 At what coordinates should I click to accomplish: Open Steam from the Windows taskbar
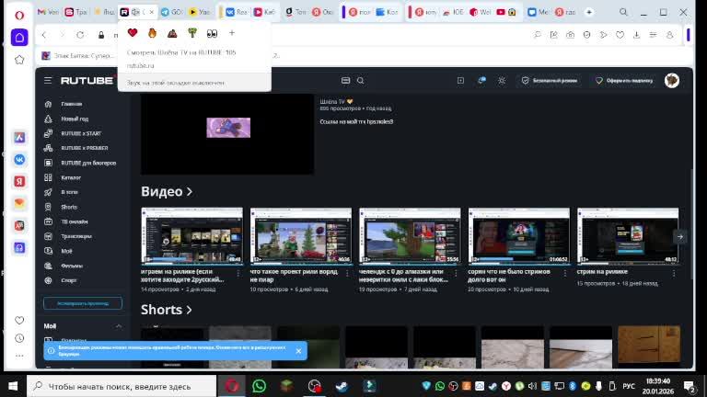342,386
